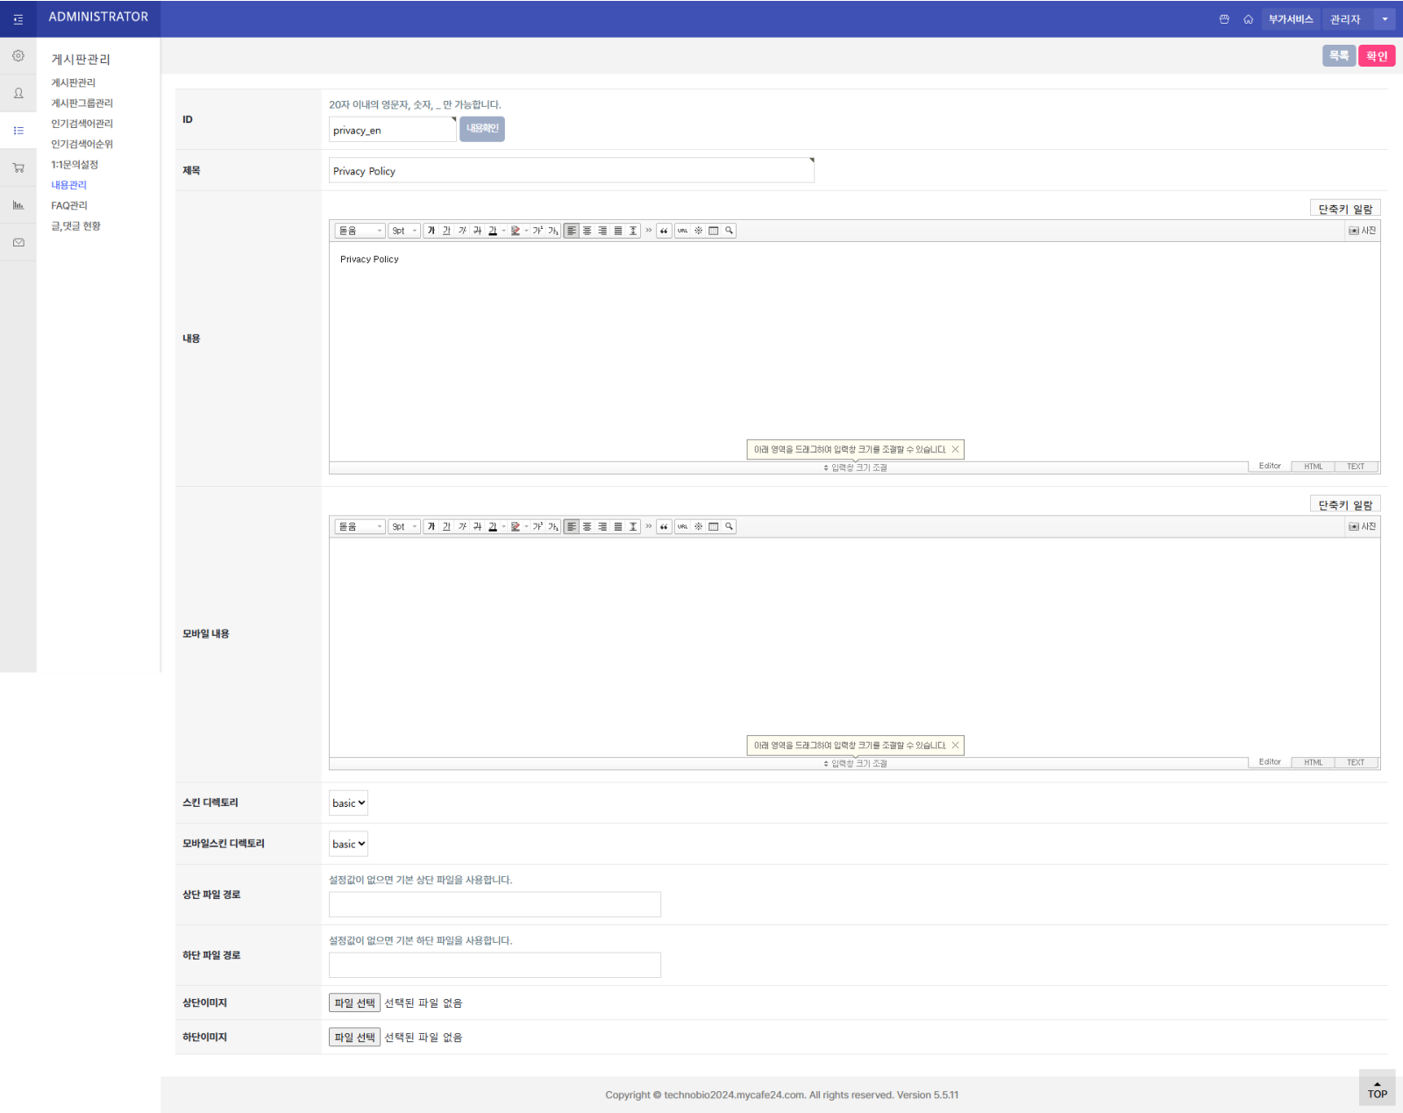The height and width of the screenshot is (1113, 1403).
Task: Apply bold in the 모바일 내용 editor toolbar
Action: (431, 526)
